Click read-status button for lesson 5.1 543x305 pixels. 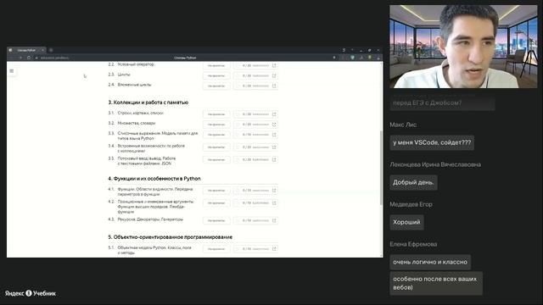point(216,249)
